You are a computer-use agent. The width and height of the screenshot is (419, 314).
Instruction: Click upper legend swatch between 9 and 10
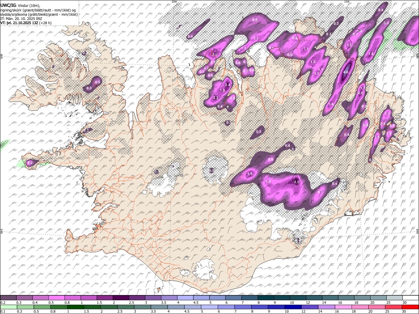[282, 298]
